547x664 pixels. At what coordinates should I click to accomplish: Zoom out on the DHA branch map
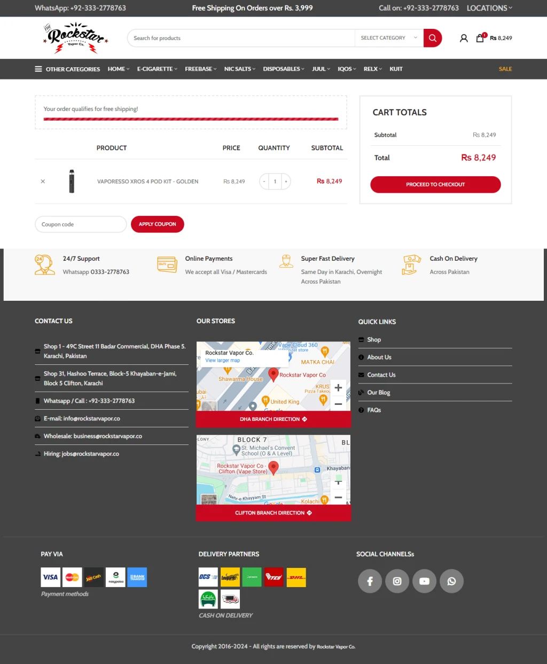(x=338, y=404)
